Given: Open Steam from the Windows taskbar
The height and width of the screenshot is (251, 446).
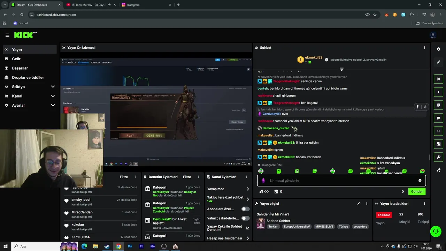Looking at the screenshot, I should click(x=107, y=246).
